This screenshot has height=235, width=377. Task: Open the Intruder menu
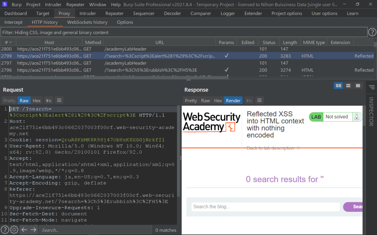[x=54, y=4]
